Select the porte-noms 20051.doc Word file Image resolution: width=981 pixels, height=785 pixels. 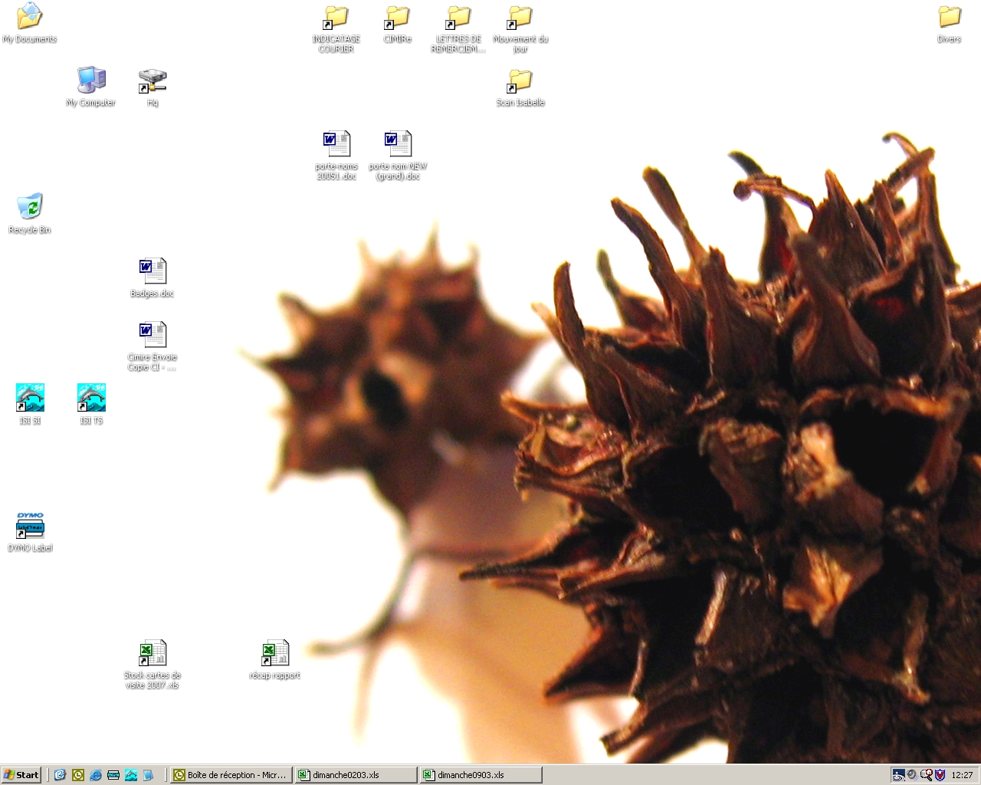point(336,156)
